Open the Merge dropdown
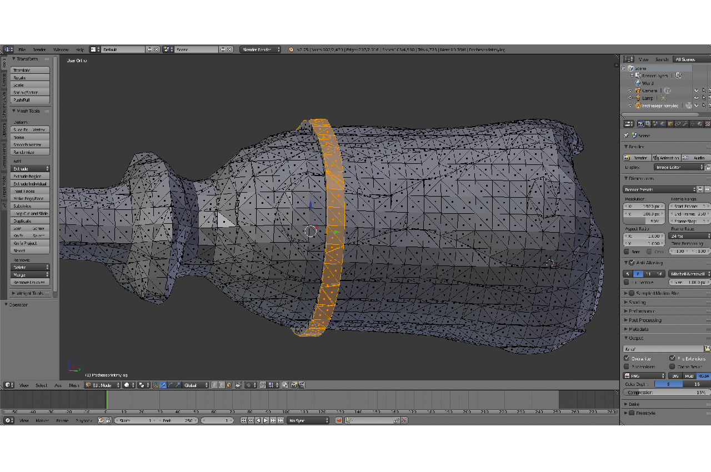This screenshot has height=472, width=711. click(31, 274)
